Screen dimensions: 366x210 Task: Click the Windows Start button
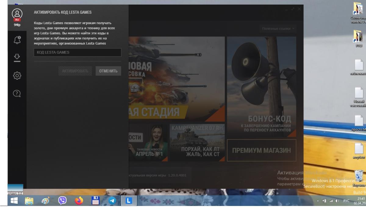pyautogui.click(x=14, y=201)
